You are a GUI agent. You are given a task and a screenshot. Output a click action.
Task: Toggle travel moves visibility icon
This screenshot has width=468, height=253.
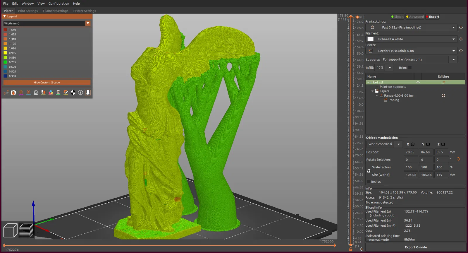coord(6,93)
